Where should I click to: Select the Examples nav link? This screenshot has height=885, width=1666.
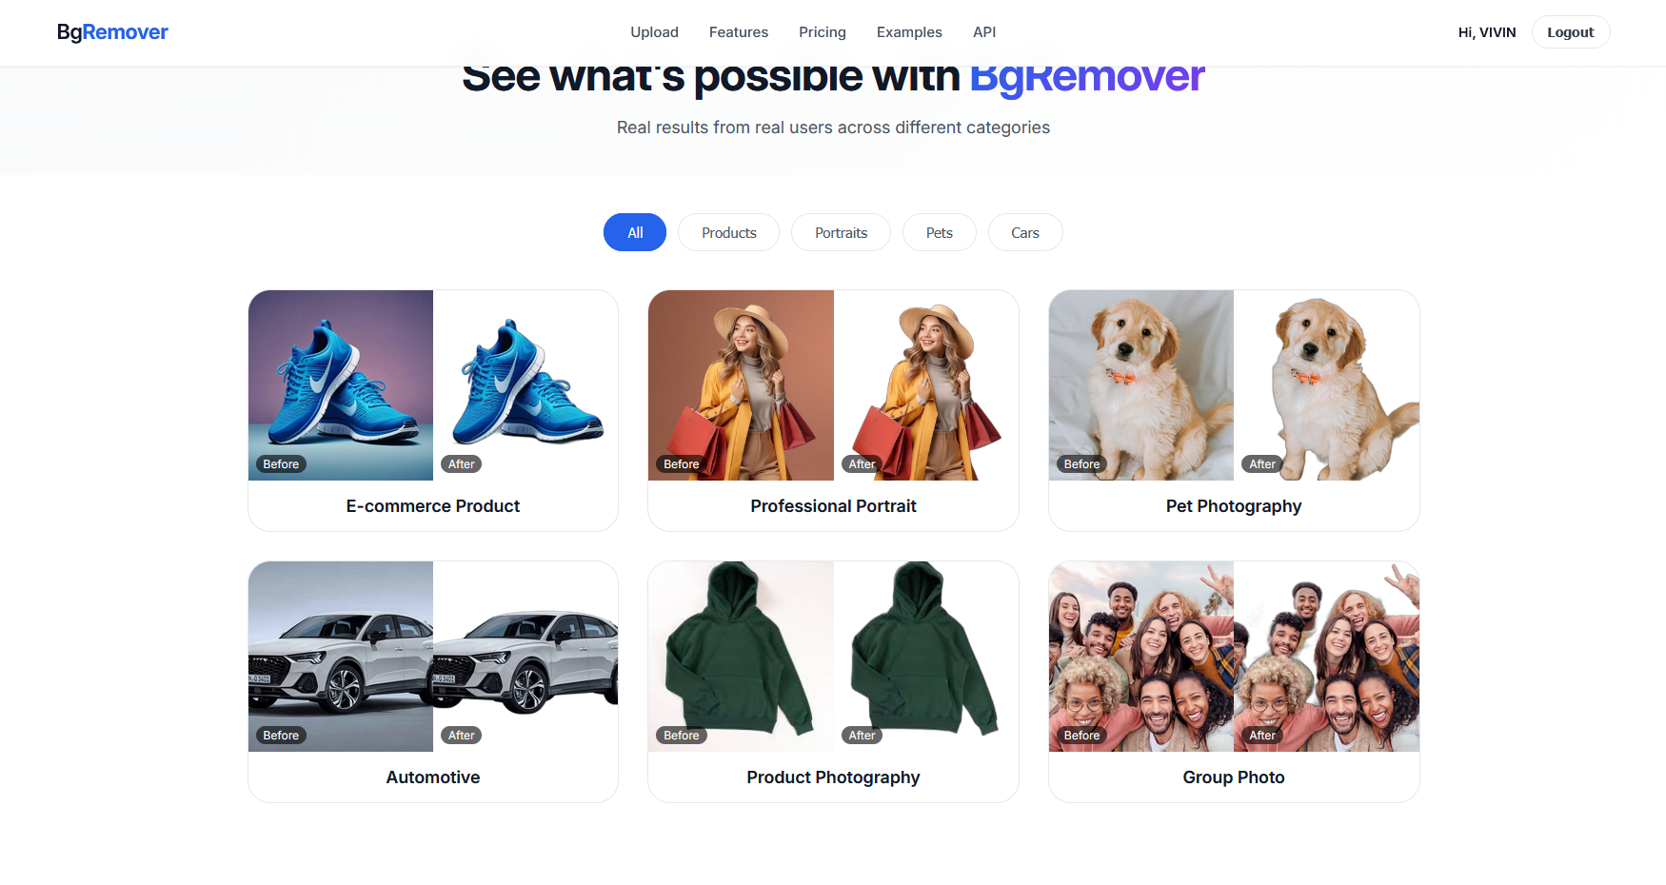[909, 32]
